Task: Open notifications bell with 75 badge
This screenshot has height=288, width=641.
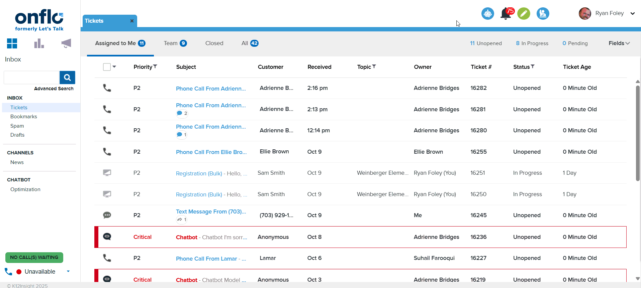Action: pos(506,14)
